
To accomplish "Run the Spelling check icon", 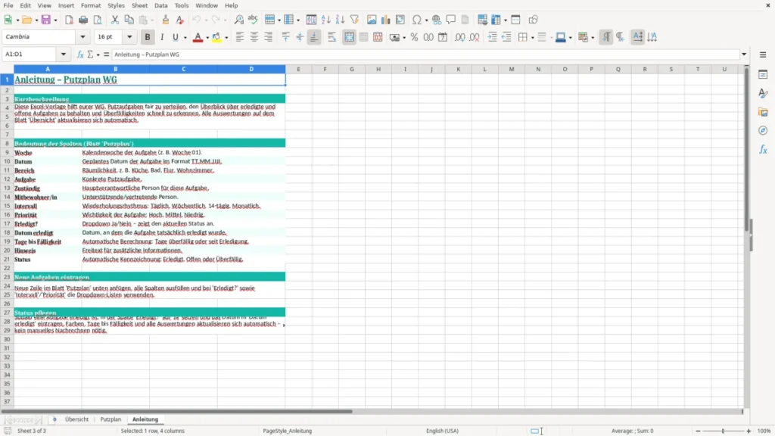I will [253, 20].
